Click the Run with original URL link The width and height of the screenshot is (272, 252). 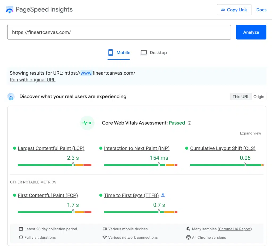point(32,80)
